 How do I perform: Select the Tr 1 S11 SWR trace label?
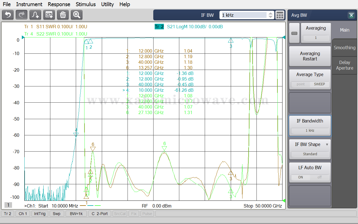coord(56,27)
